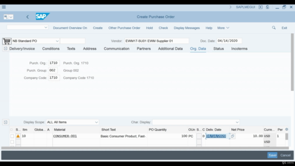The height and width of the screenshot is (166, 295).
Task: Open the hamburger menu icon at top left
Action: point(4,7)
